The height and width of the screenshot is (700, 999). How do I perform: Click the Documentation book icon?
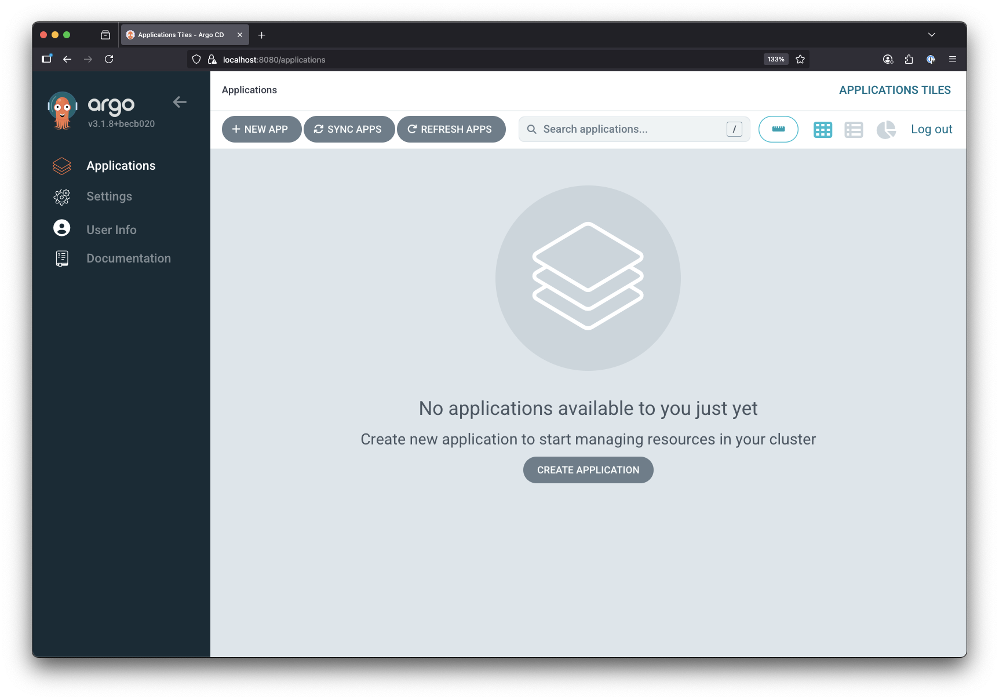[62, 258]
